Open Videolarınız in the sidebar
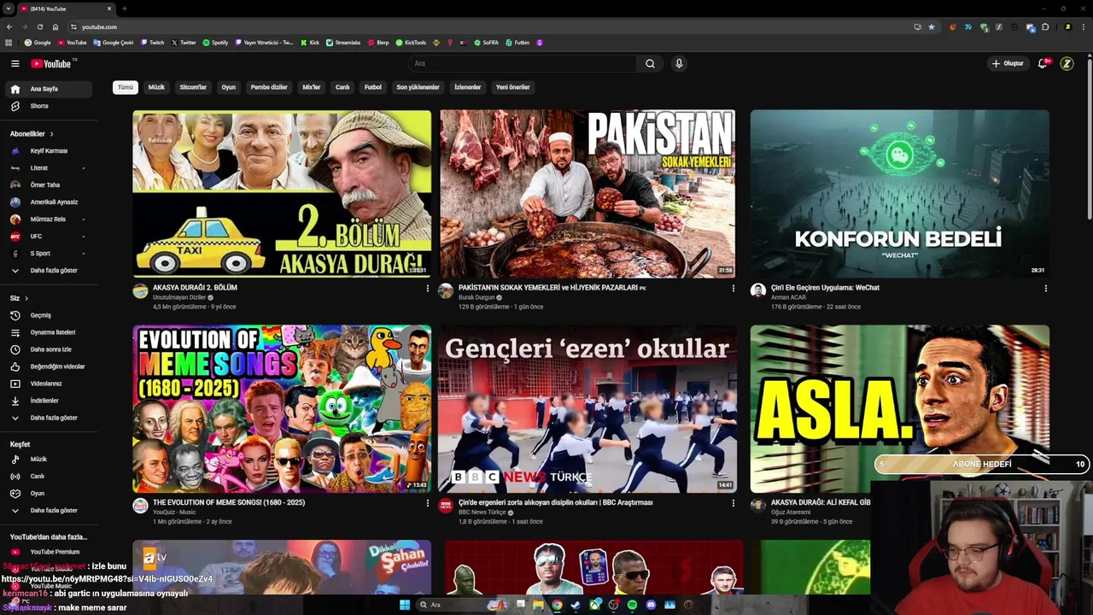Screen dimensions: 1093x615 click(49, 384)
